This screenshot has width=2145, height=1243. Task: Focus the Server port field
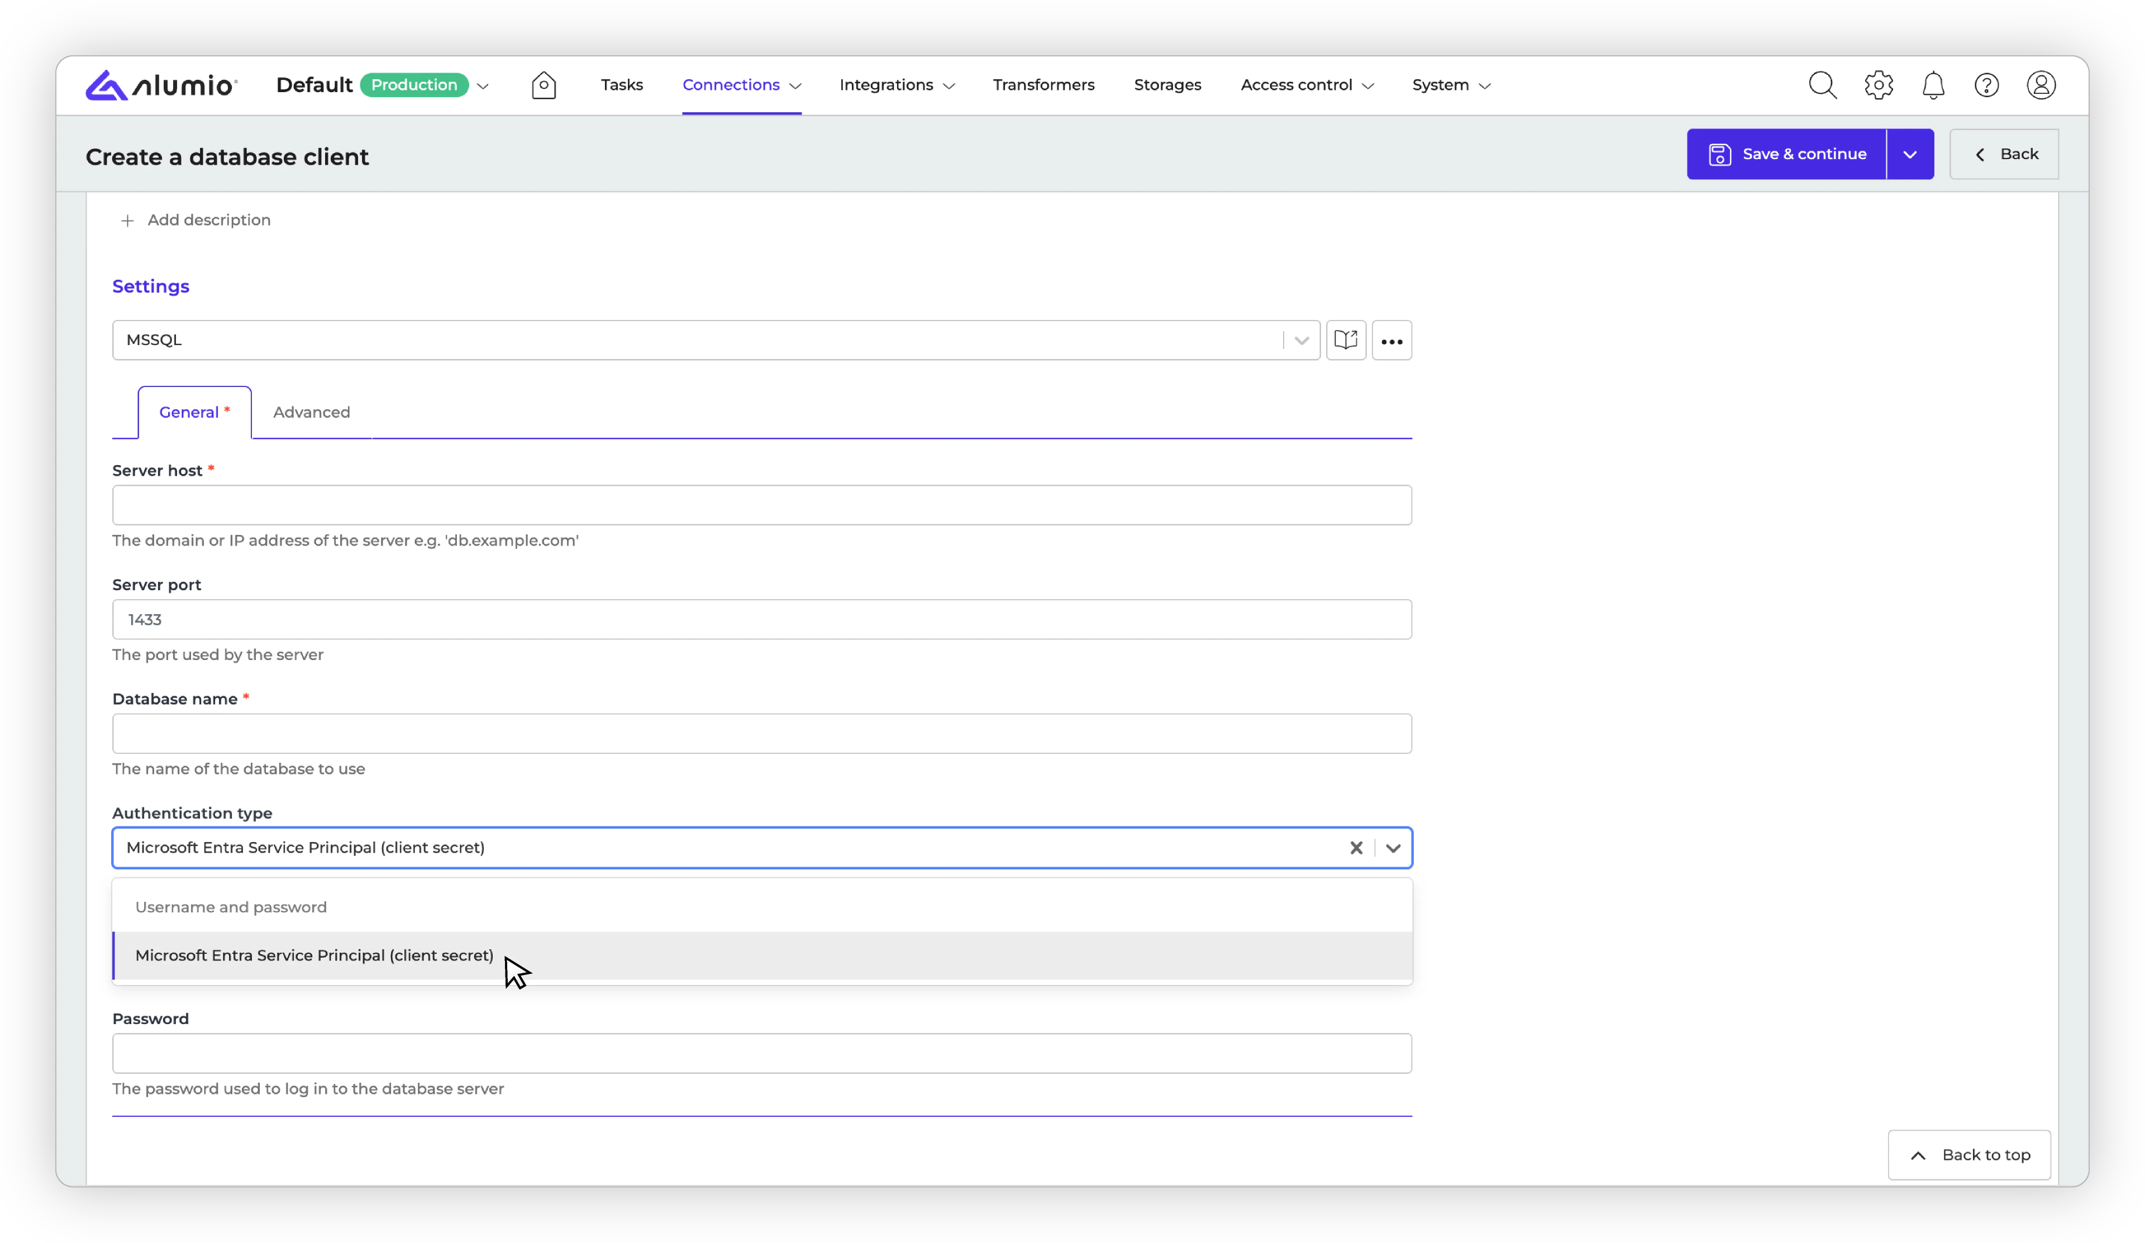coord(762,619)
